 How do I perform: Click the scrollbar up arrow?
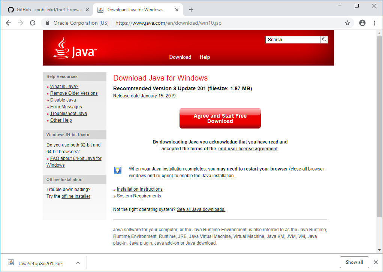coord(379,33)
